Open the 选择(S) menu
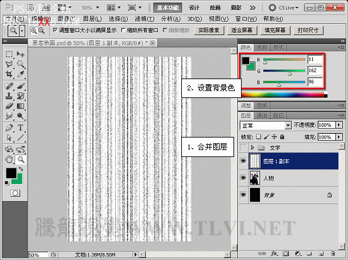Image resolution: width=348 pixels, height=260 pixels. tap(118, 19)
